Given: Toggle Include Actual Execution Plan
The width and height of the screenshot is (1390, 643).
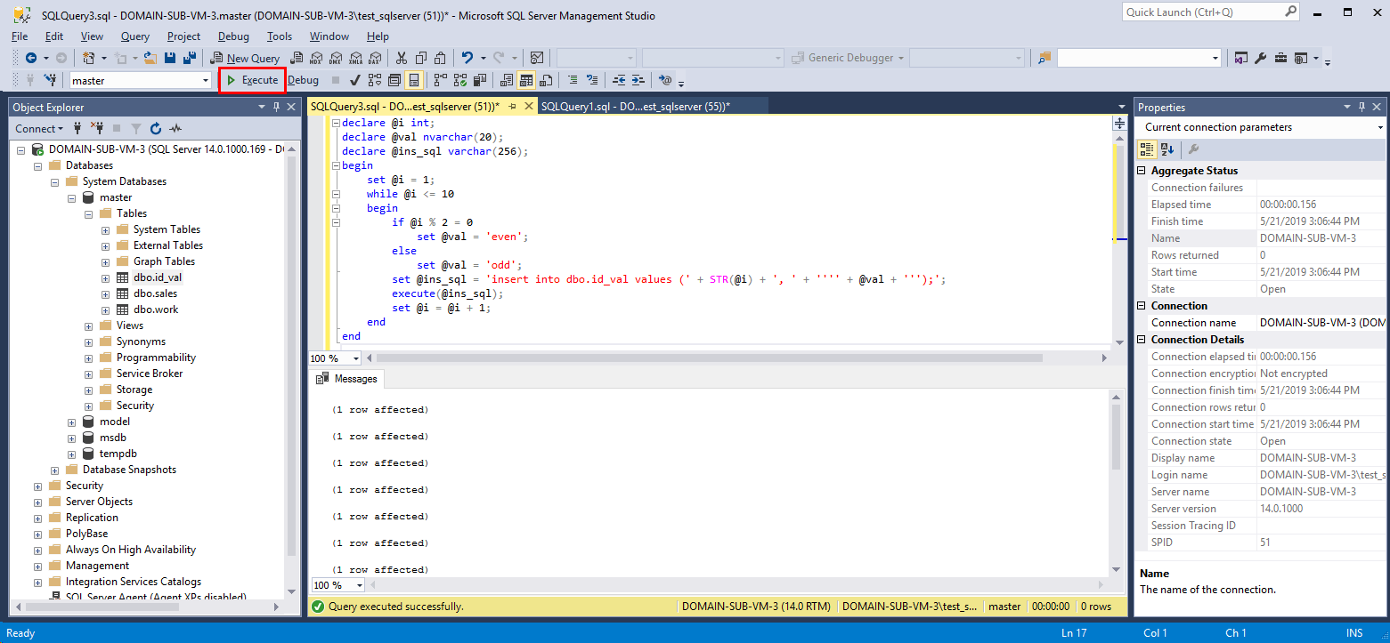Looking at the screenshot, I should (440, 80).
